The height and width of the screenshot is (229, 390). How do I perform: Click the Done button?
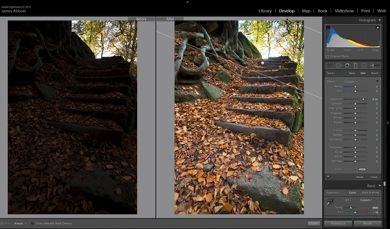(x=313, y=224)
